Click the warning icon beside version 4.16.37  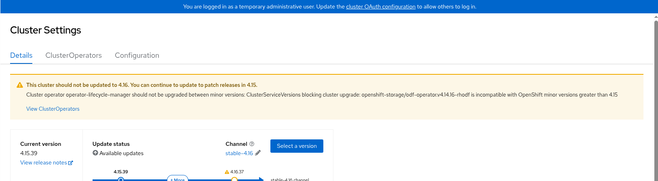227,172
